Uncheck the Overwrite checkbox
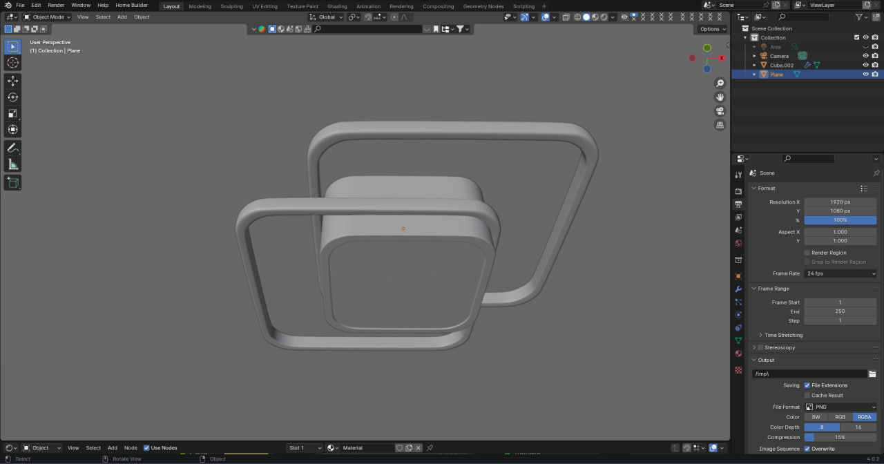The width and height of the screenshot is (884, 464). 807,449
